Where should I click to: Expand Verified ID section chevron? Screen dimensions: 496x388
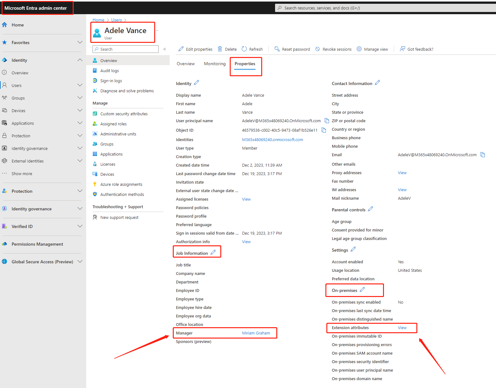click(80, 226)
